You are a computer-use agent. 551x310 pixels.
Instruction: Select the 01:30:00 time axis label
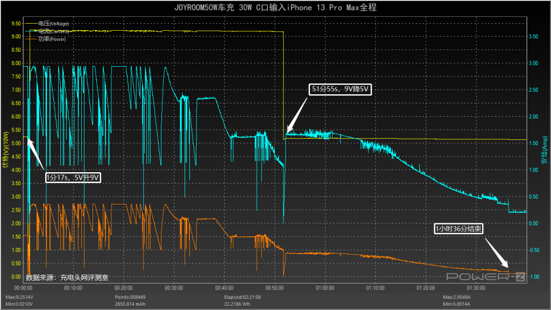pyautogui.click(x=476, y=288)
